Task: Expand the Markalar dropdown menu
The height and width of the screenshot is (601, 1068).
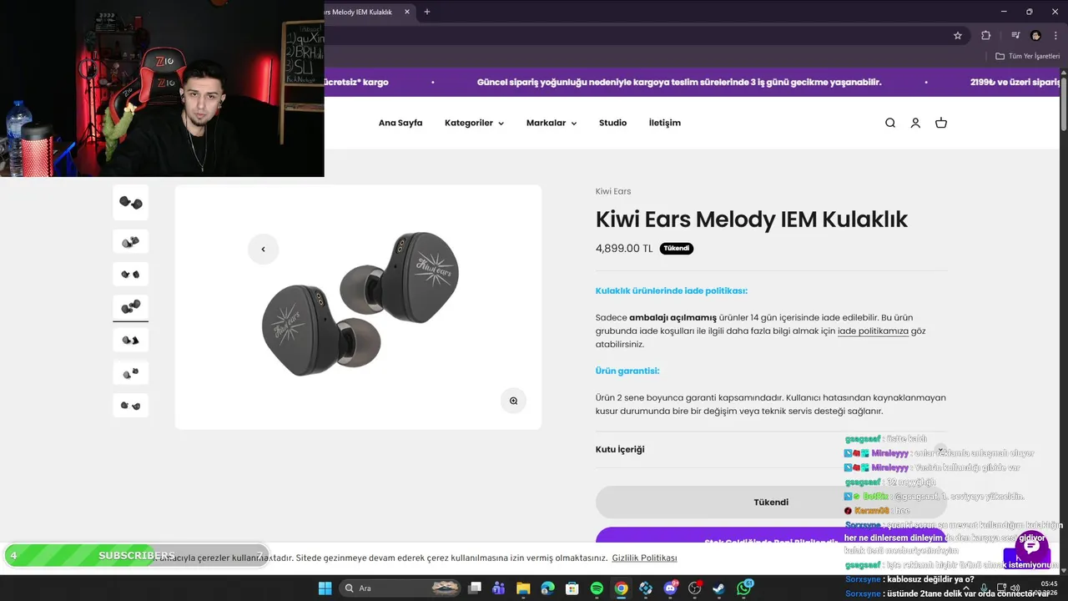Action: pos(552,123)
